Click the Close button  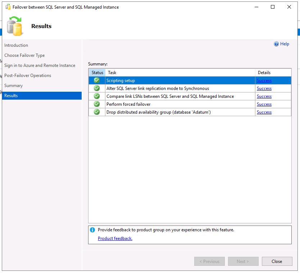pyautogui.click(x=277, y=261)
